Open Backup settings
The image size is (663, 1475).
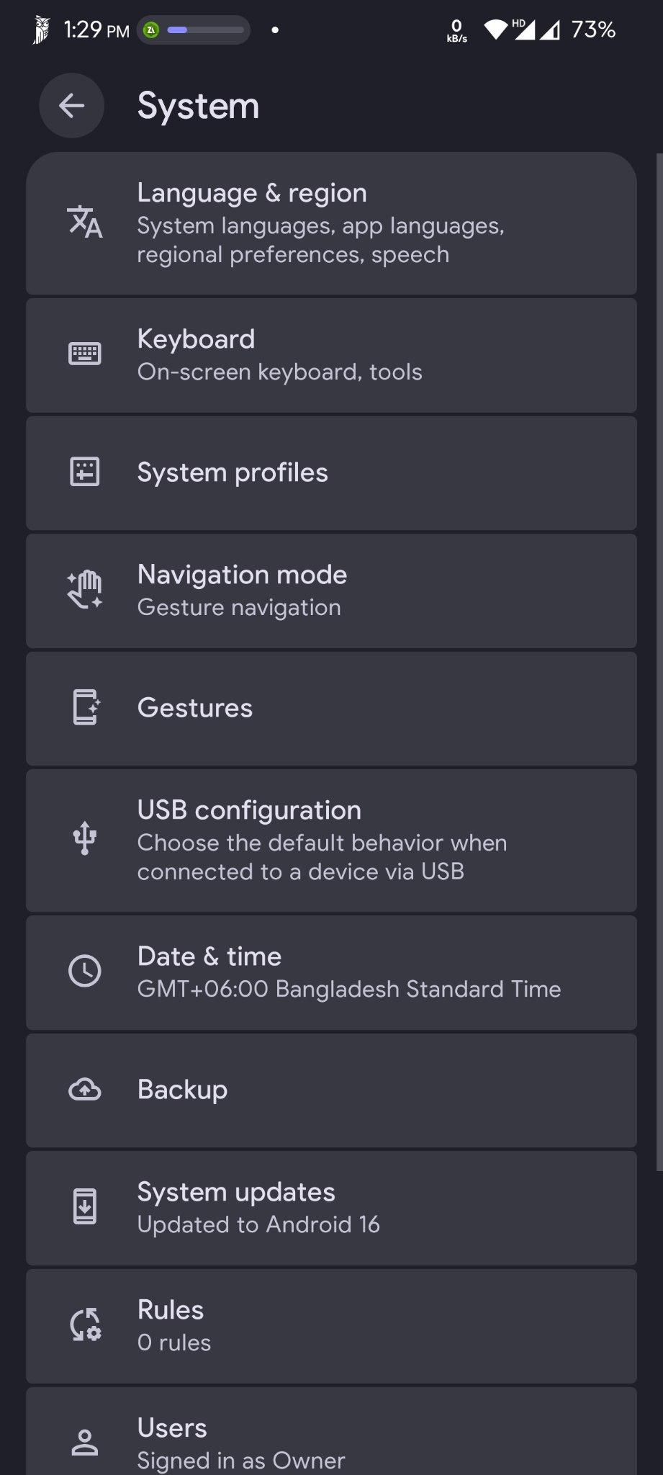pyautogui.click(x=331, y=1090)
